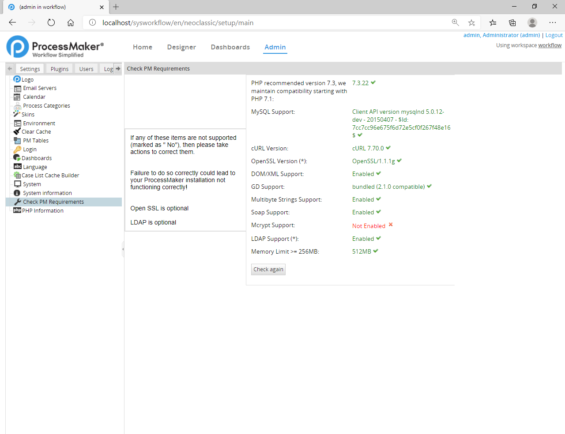Click the Environment icon
Screen dimensions: 565x434
coord(18,123)
